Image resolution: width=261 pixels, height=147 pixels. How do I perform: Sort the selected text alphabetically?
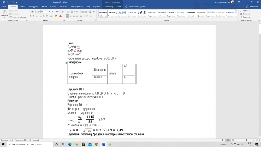point(90,12)
